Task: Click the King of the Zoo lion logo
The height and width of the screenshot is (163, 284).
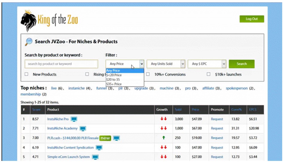Action: (x=49, y=20)
